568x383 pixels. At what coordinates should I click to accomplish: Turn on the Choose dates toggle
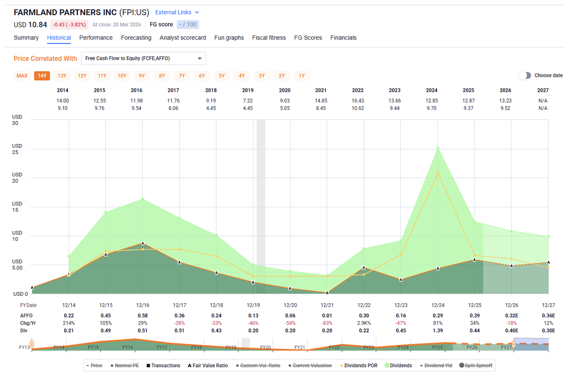(525, 75)
